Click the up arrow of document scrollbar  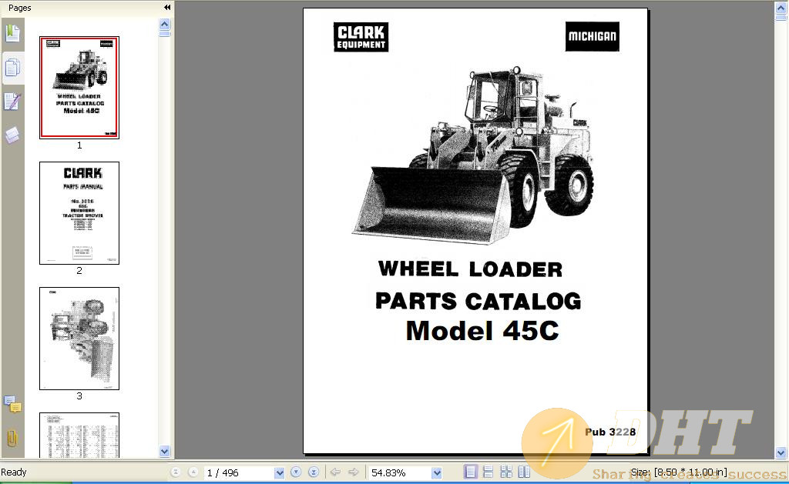pyautogui.click(x=781, y=8)
